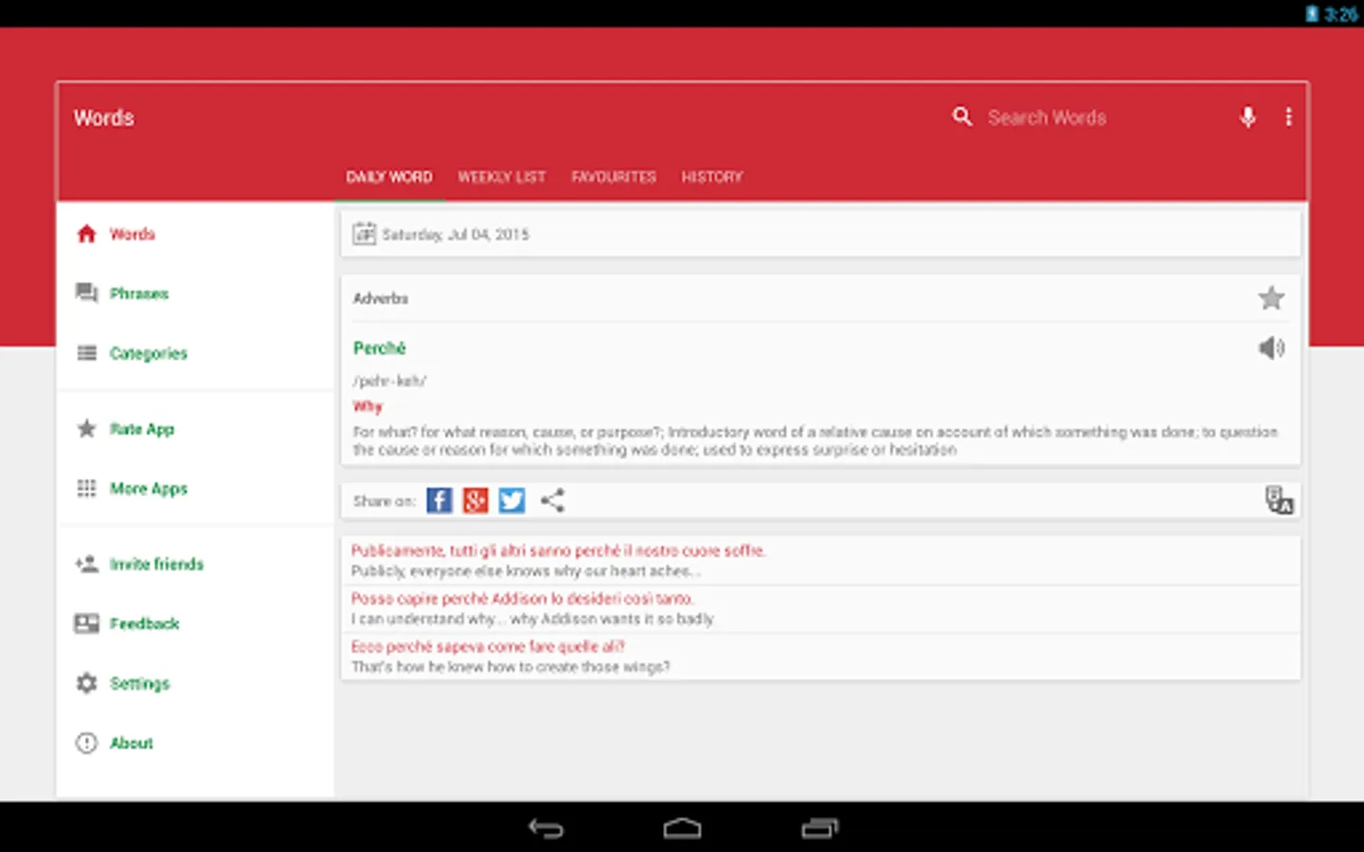Viewport: 1364px width, 852px height.
Task: Share word on Google Plus
Action: pos(476,500)
